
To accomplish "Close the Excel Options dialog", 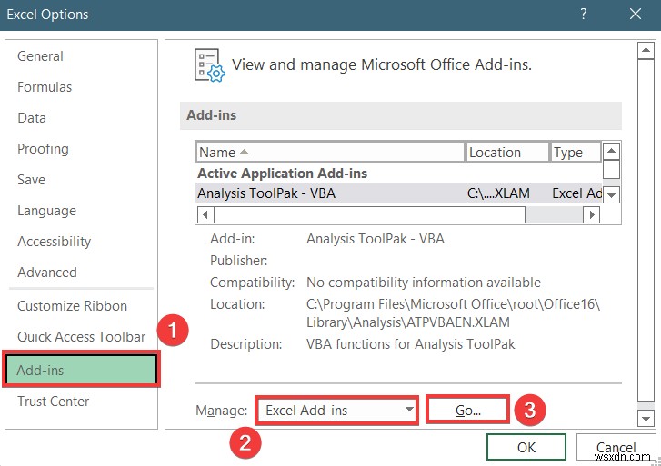I will 636,14.
